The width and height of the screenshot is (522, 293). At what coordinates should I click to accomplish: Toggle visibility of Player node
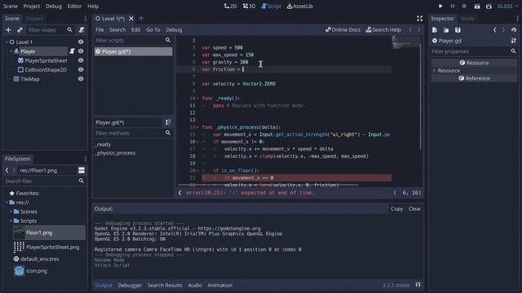click(x=81, y=51)
